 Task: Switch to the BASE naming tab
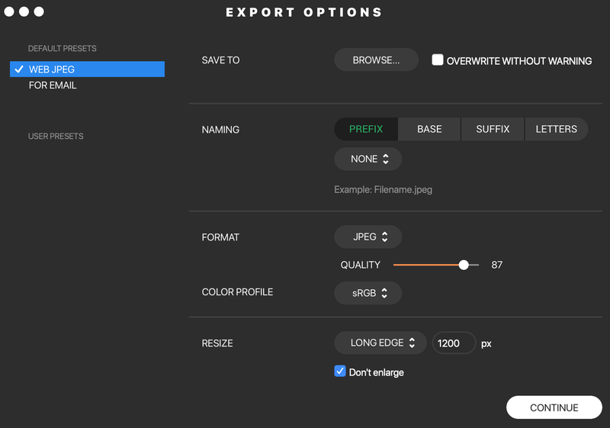coord(429,129)
